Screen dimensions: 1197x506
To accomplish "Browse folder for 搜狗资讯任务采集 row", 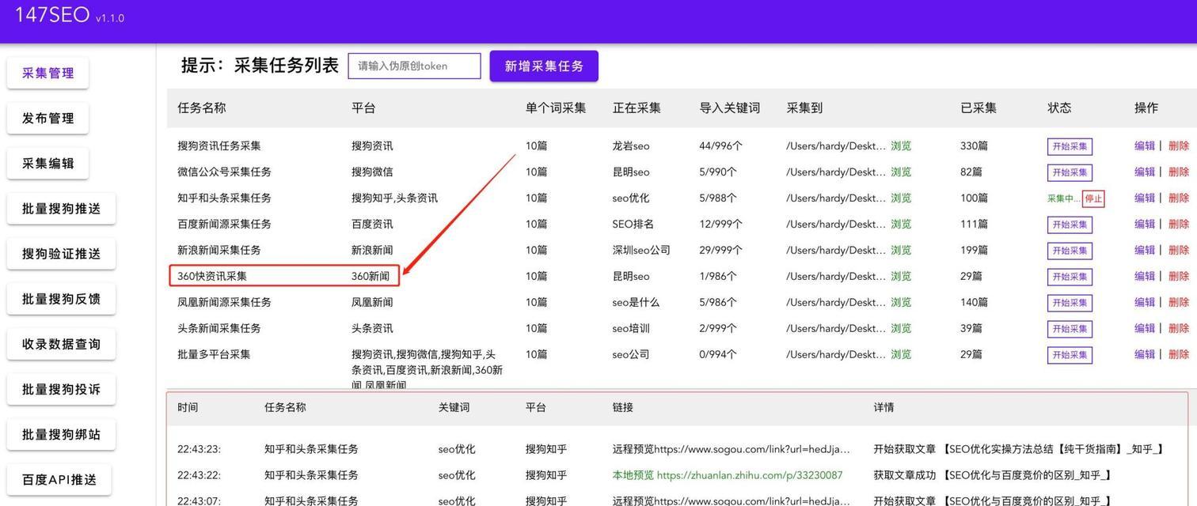I will (x=901, y=145).
